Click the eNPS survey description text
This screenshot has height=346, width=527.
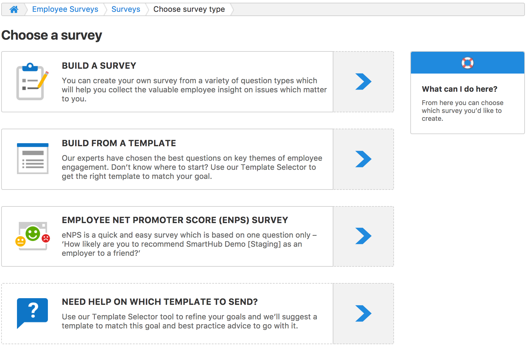(x=189, y=244)
